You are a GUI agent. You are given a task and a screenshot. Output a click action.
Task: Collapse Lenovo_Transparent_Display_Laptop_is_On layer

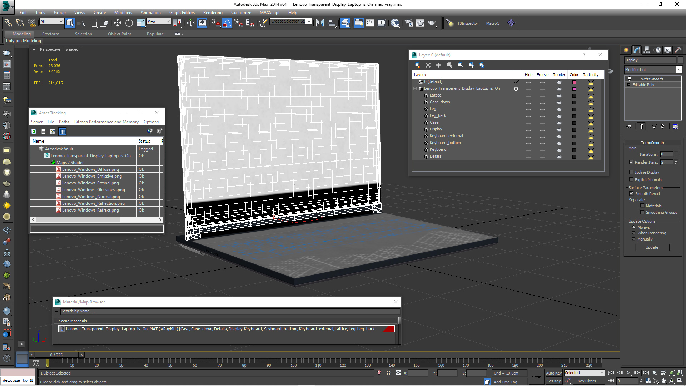pyautogui.click(x=415, y=89)
